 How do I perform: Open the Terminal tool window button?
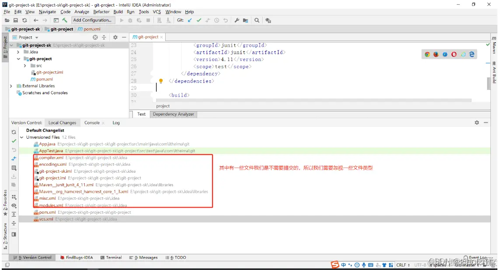coord(111,258)
